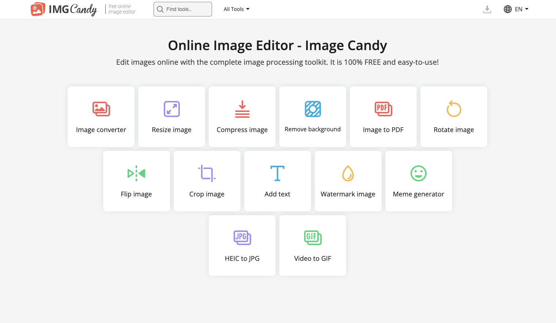Open the Meme generator smiley icon
556x323 pixels.
pyautogui.click(x=419, y=173)
